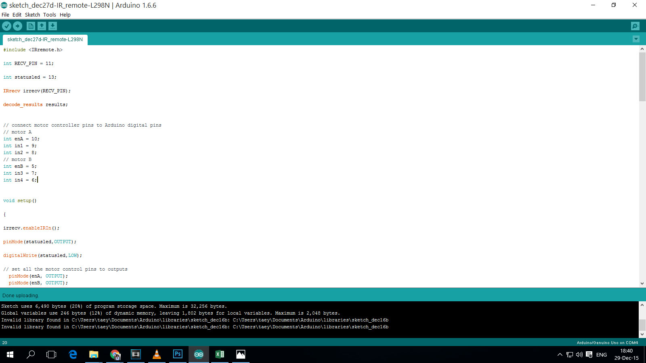646x363 pixels.
Task: Open the File menu
Action: tap(5, 15)
